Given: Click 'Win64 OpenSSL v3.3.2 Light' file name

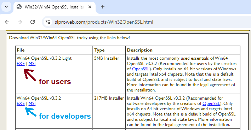Looking at the screenshot, I should click(44, 58).
